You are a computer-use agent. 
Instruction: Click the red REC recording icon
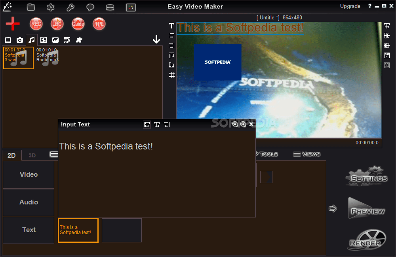tap(36, 24)
